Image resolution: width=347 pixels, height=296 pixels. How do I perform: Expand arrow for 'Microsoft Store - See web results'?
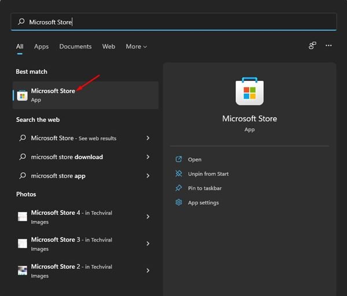click(x=148, y=138)
